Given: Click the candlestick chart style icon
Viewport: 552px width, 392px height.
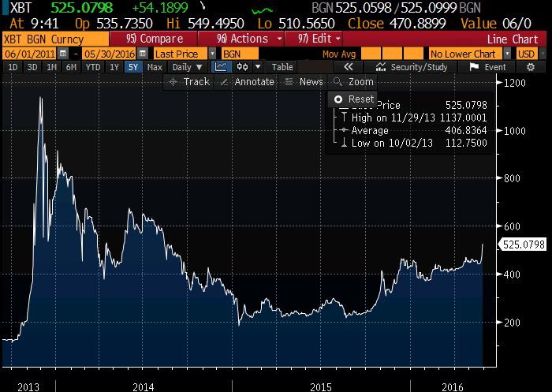Looking at the screenshot, I should point(242,68).
